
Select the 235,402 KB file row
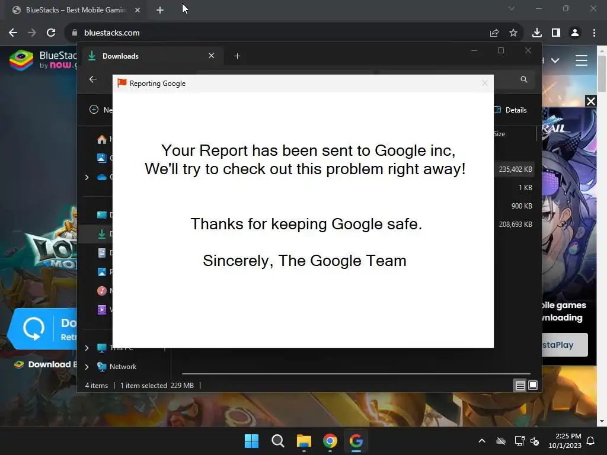(x=515, y=169)
